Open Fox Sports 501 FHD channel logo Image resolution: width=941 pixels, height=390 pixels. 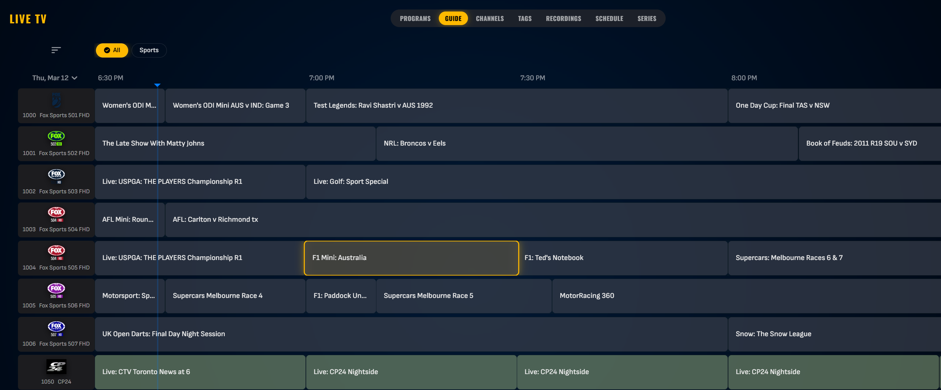click(x=56, y=100)
